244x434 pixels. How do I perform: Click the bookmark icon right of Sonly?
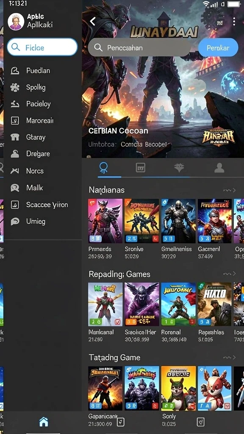pyautogui.click(x=200, y=422)
